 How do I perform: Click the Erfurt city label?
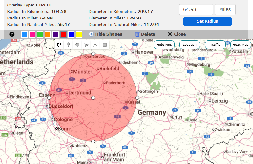[177, 117]
